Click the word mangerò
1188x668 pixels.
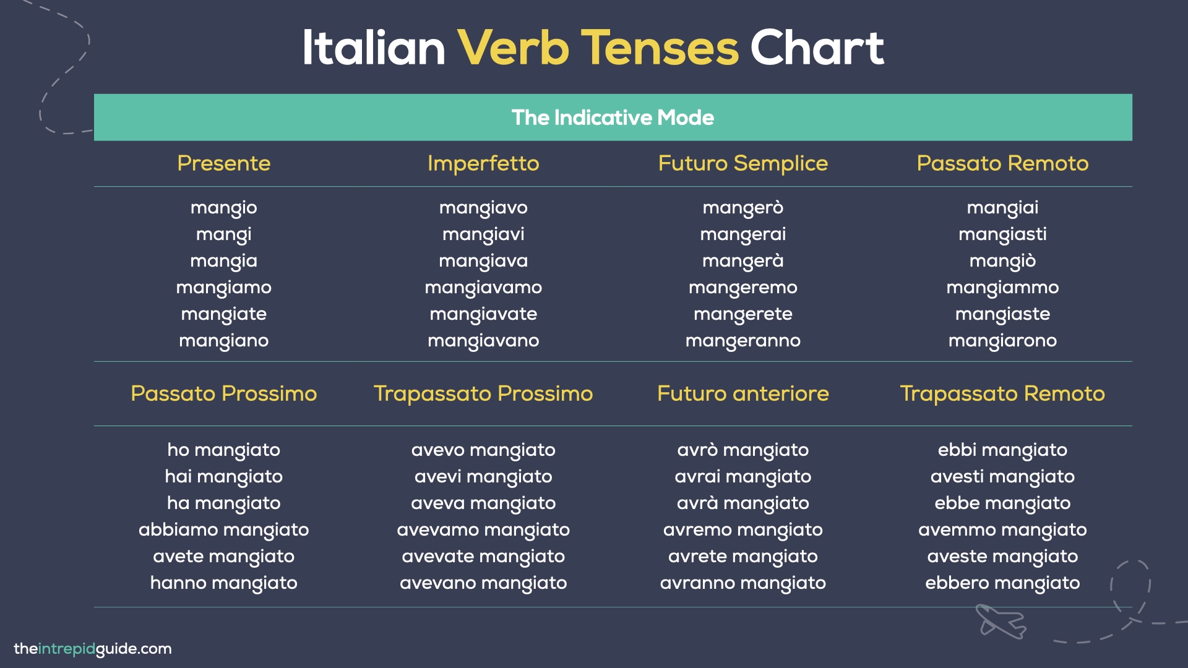[x=743, y=208]
